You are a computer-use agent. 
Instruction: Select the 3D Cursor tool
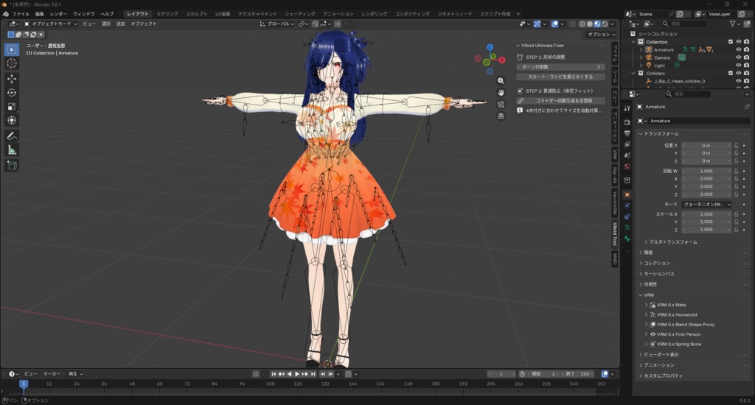click(x=12, y=63)
